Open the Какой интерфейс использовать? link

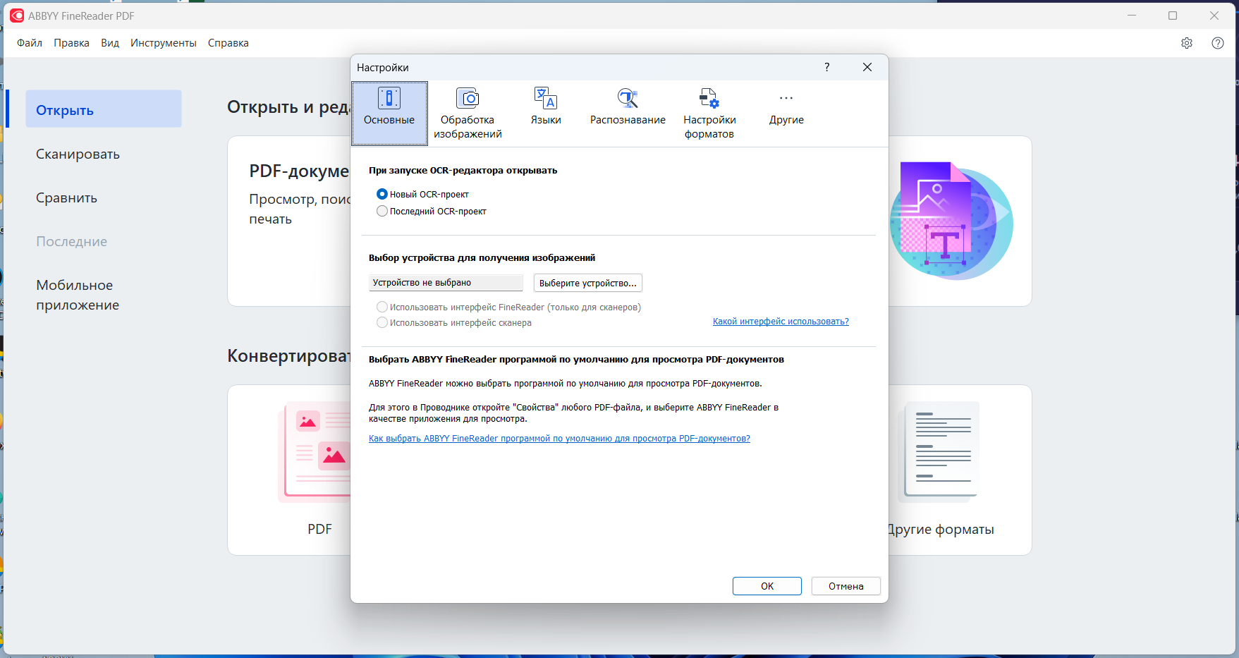click(x=781, y=321)
